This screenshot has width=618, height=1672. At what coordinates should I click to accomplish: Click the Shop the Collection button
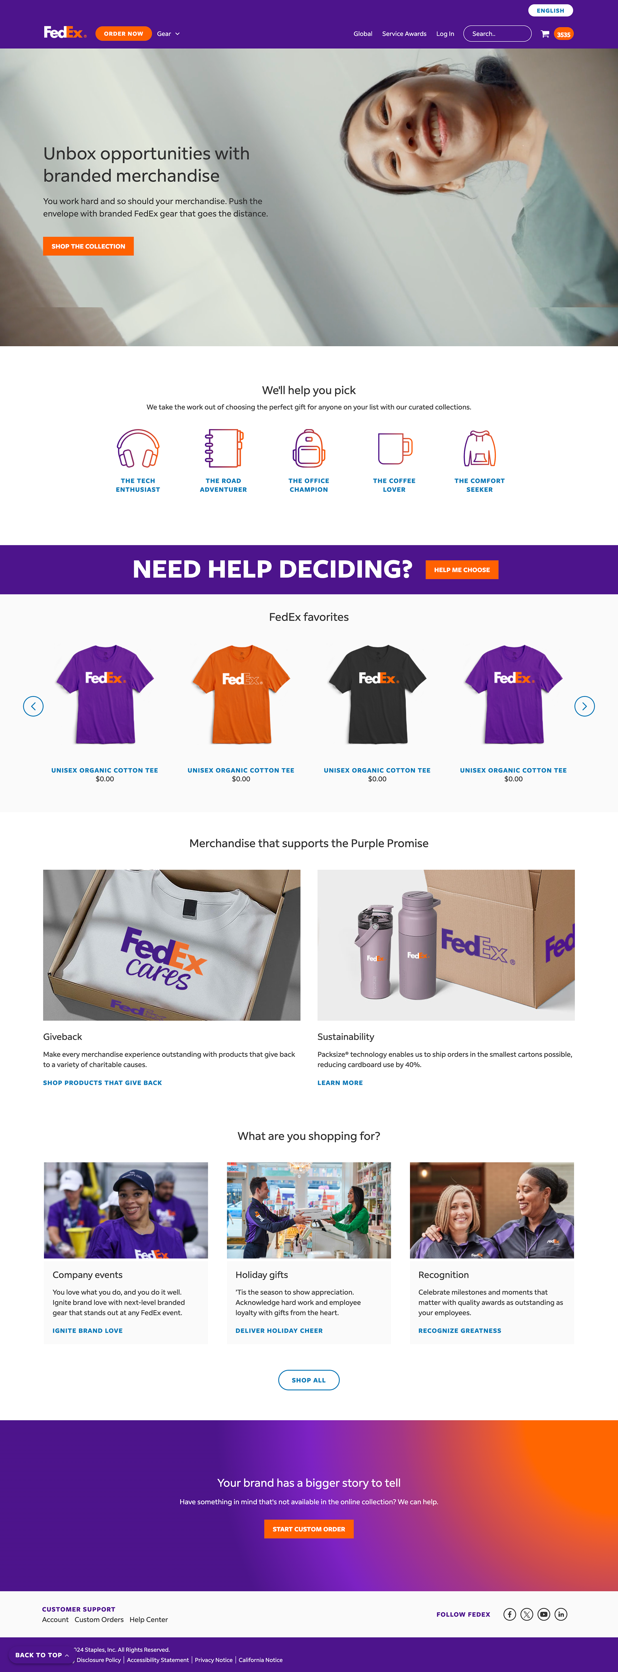click(x=88, y=246)
